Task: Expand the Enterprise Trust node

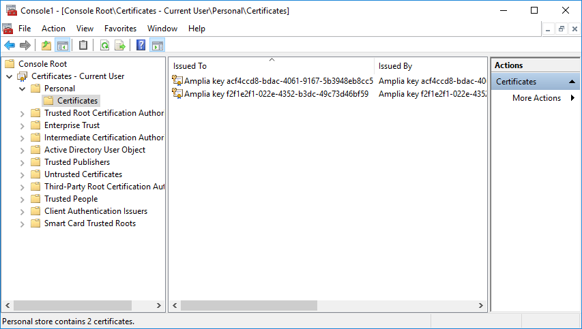Action: (x=23, y=125)
